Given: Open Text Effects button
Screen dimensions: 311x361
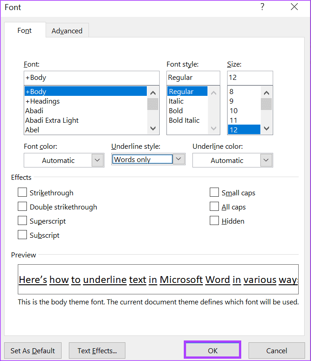Looking at the screenshot, I should click(x=97, y=351).
